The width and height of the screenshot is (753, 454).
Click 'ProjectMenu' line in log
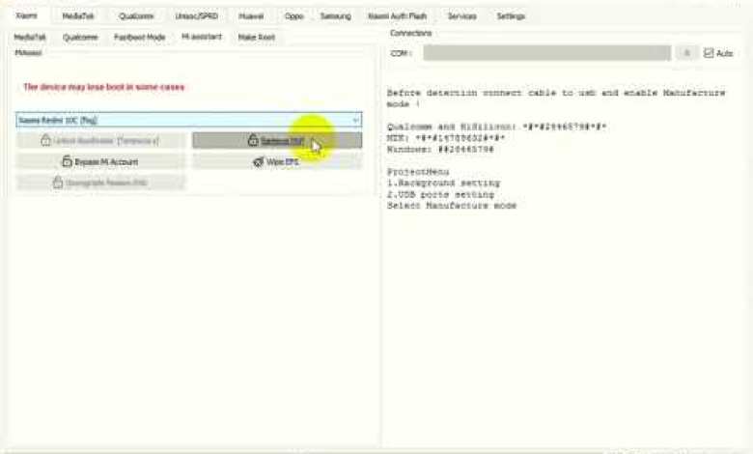point(418,172)
